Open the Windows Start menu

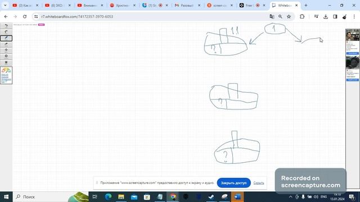point(6,197)
